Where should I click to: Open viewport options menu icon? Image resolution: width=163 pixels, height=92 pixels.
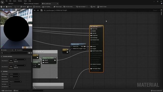pos(2,10)
